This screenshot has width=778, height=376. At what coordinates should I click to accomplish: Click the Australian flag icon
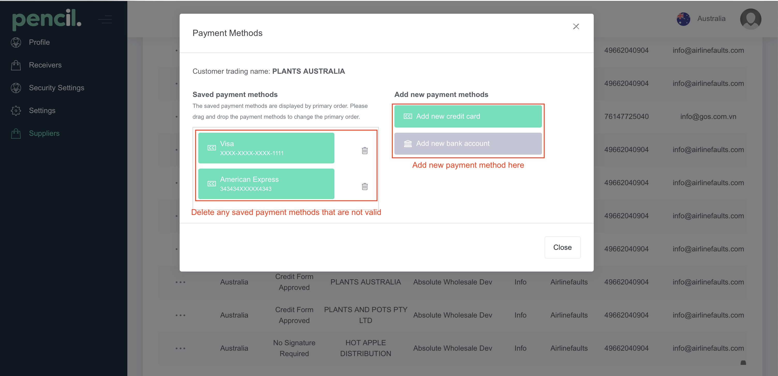pos(683,19)
